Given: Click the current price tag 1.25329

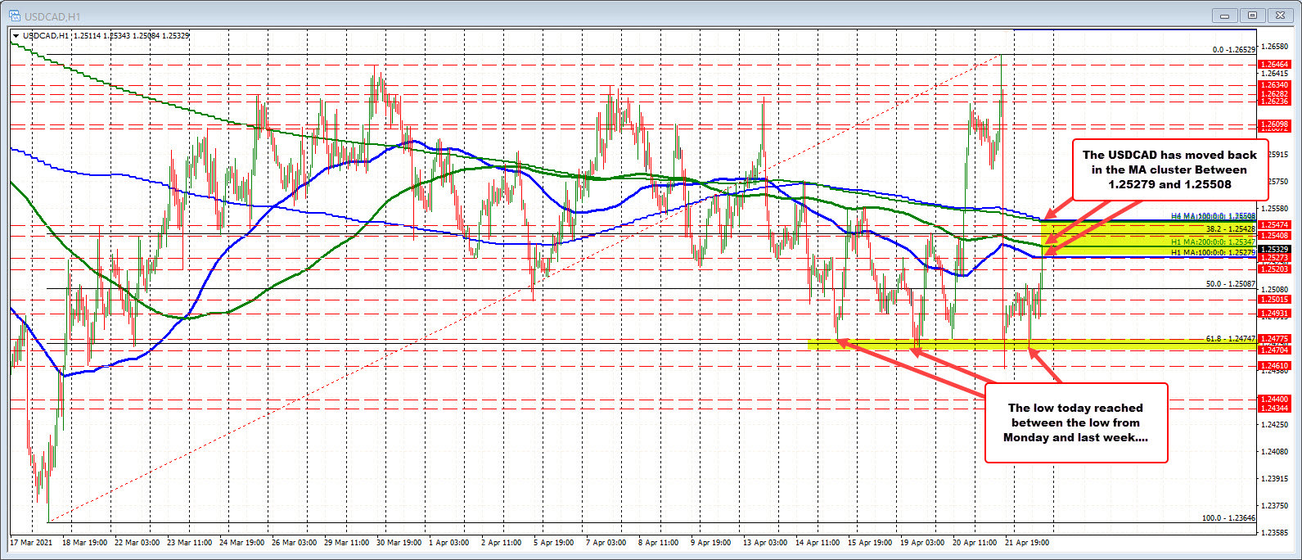Looking at the screenshot, I should [1275, 249].
